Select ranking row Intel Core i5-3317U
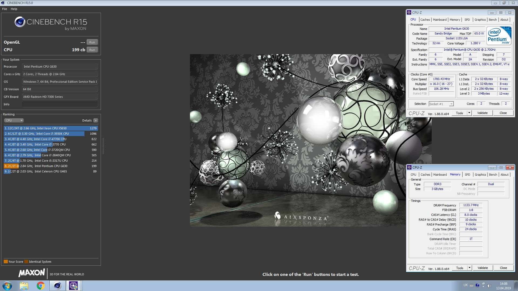Viewport: 518px width, 291px height. 51,161
